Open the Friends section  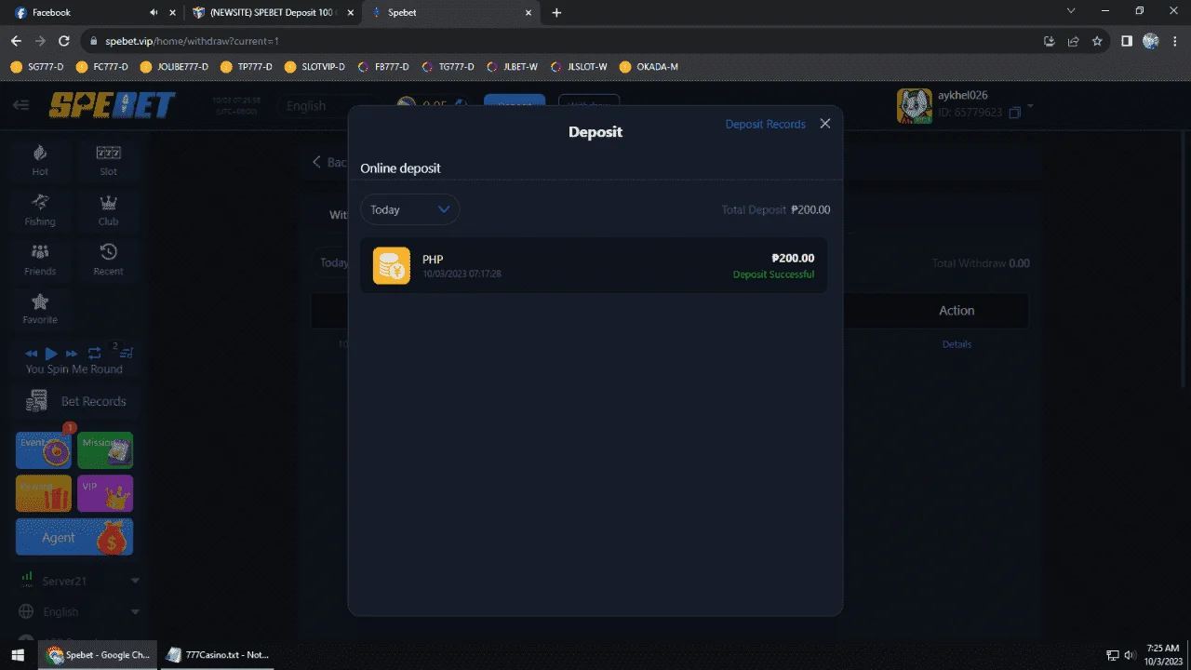click(x=40, y=260)
